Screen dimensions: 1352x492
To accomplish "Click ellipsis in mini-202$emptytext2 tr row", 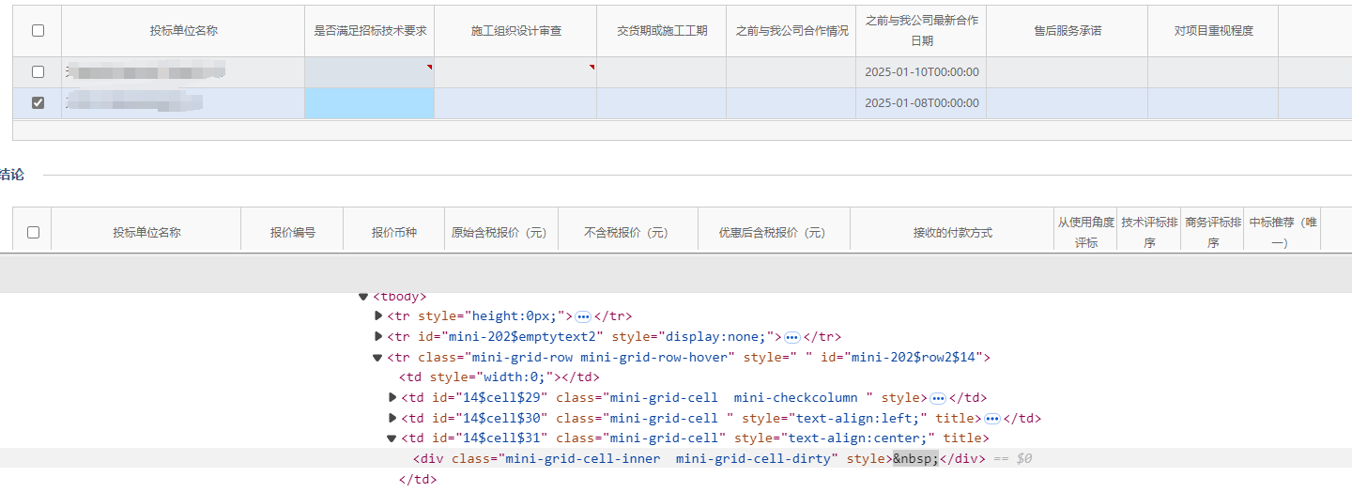I will click(791, 337).
